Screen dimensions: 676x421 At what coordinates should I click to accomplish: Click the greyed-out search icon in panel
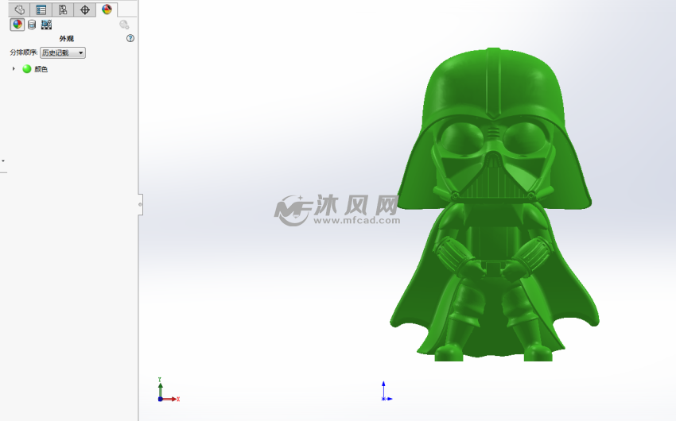coord(124,25)
